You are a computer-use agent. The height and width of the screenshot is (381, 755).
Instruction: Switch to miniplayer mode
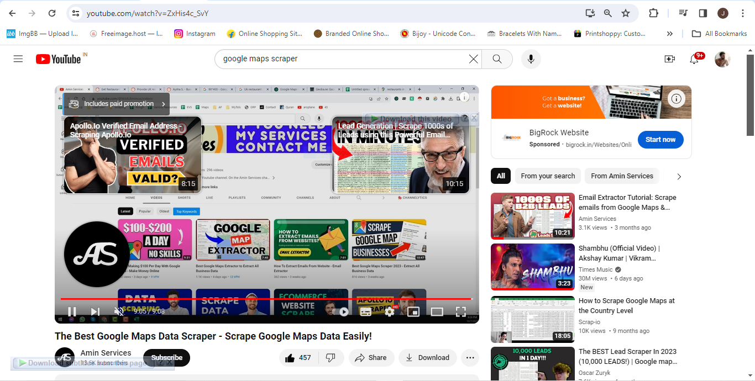(x=413, y=312)
